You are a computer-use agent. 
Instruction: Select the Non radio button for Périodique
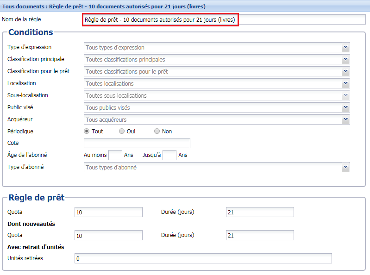(157, 131)
